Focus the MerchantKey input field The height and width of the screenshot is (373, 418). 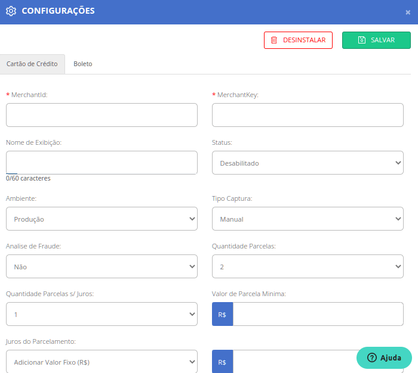click(308, 115)
